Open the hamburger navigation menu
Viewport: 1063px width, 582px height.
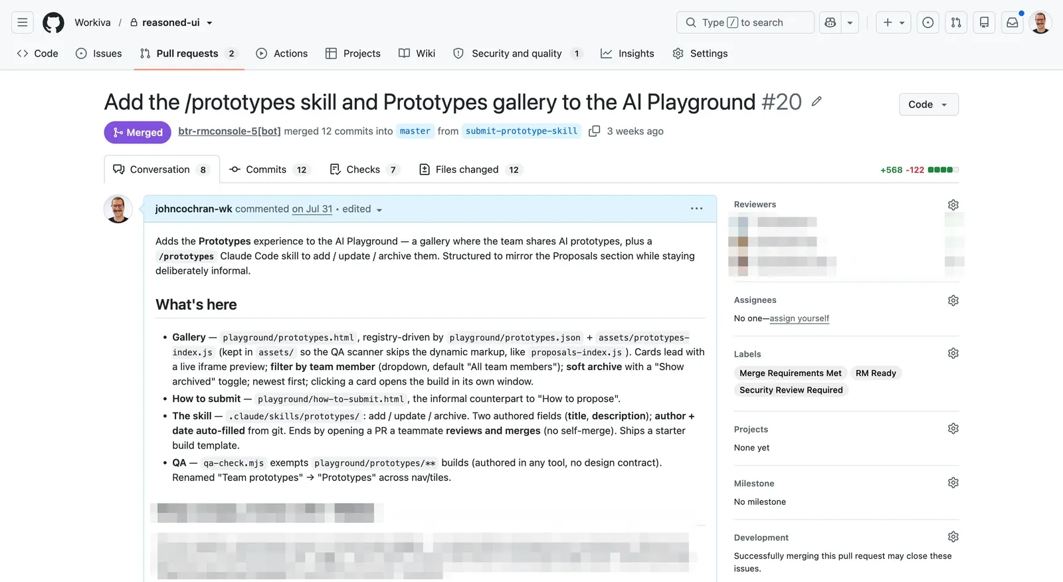pos(23,23)
